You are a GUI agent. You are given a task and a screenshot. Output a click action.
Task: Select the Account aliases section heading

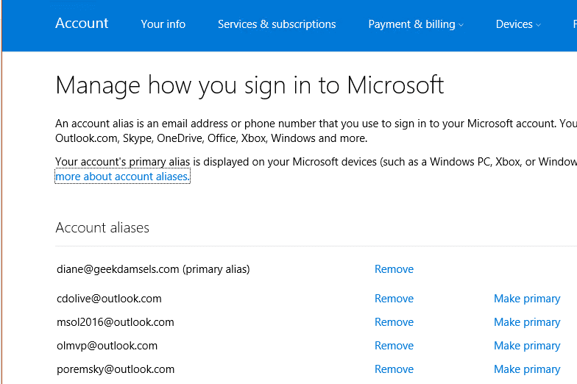click(x=102, y=228)
